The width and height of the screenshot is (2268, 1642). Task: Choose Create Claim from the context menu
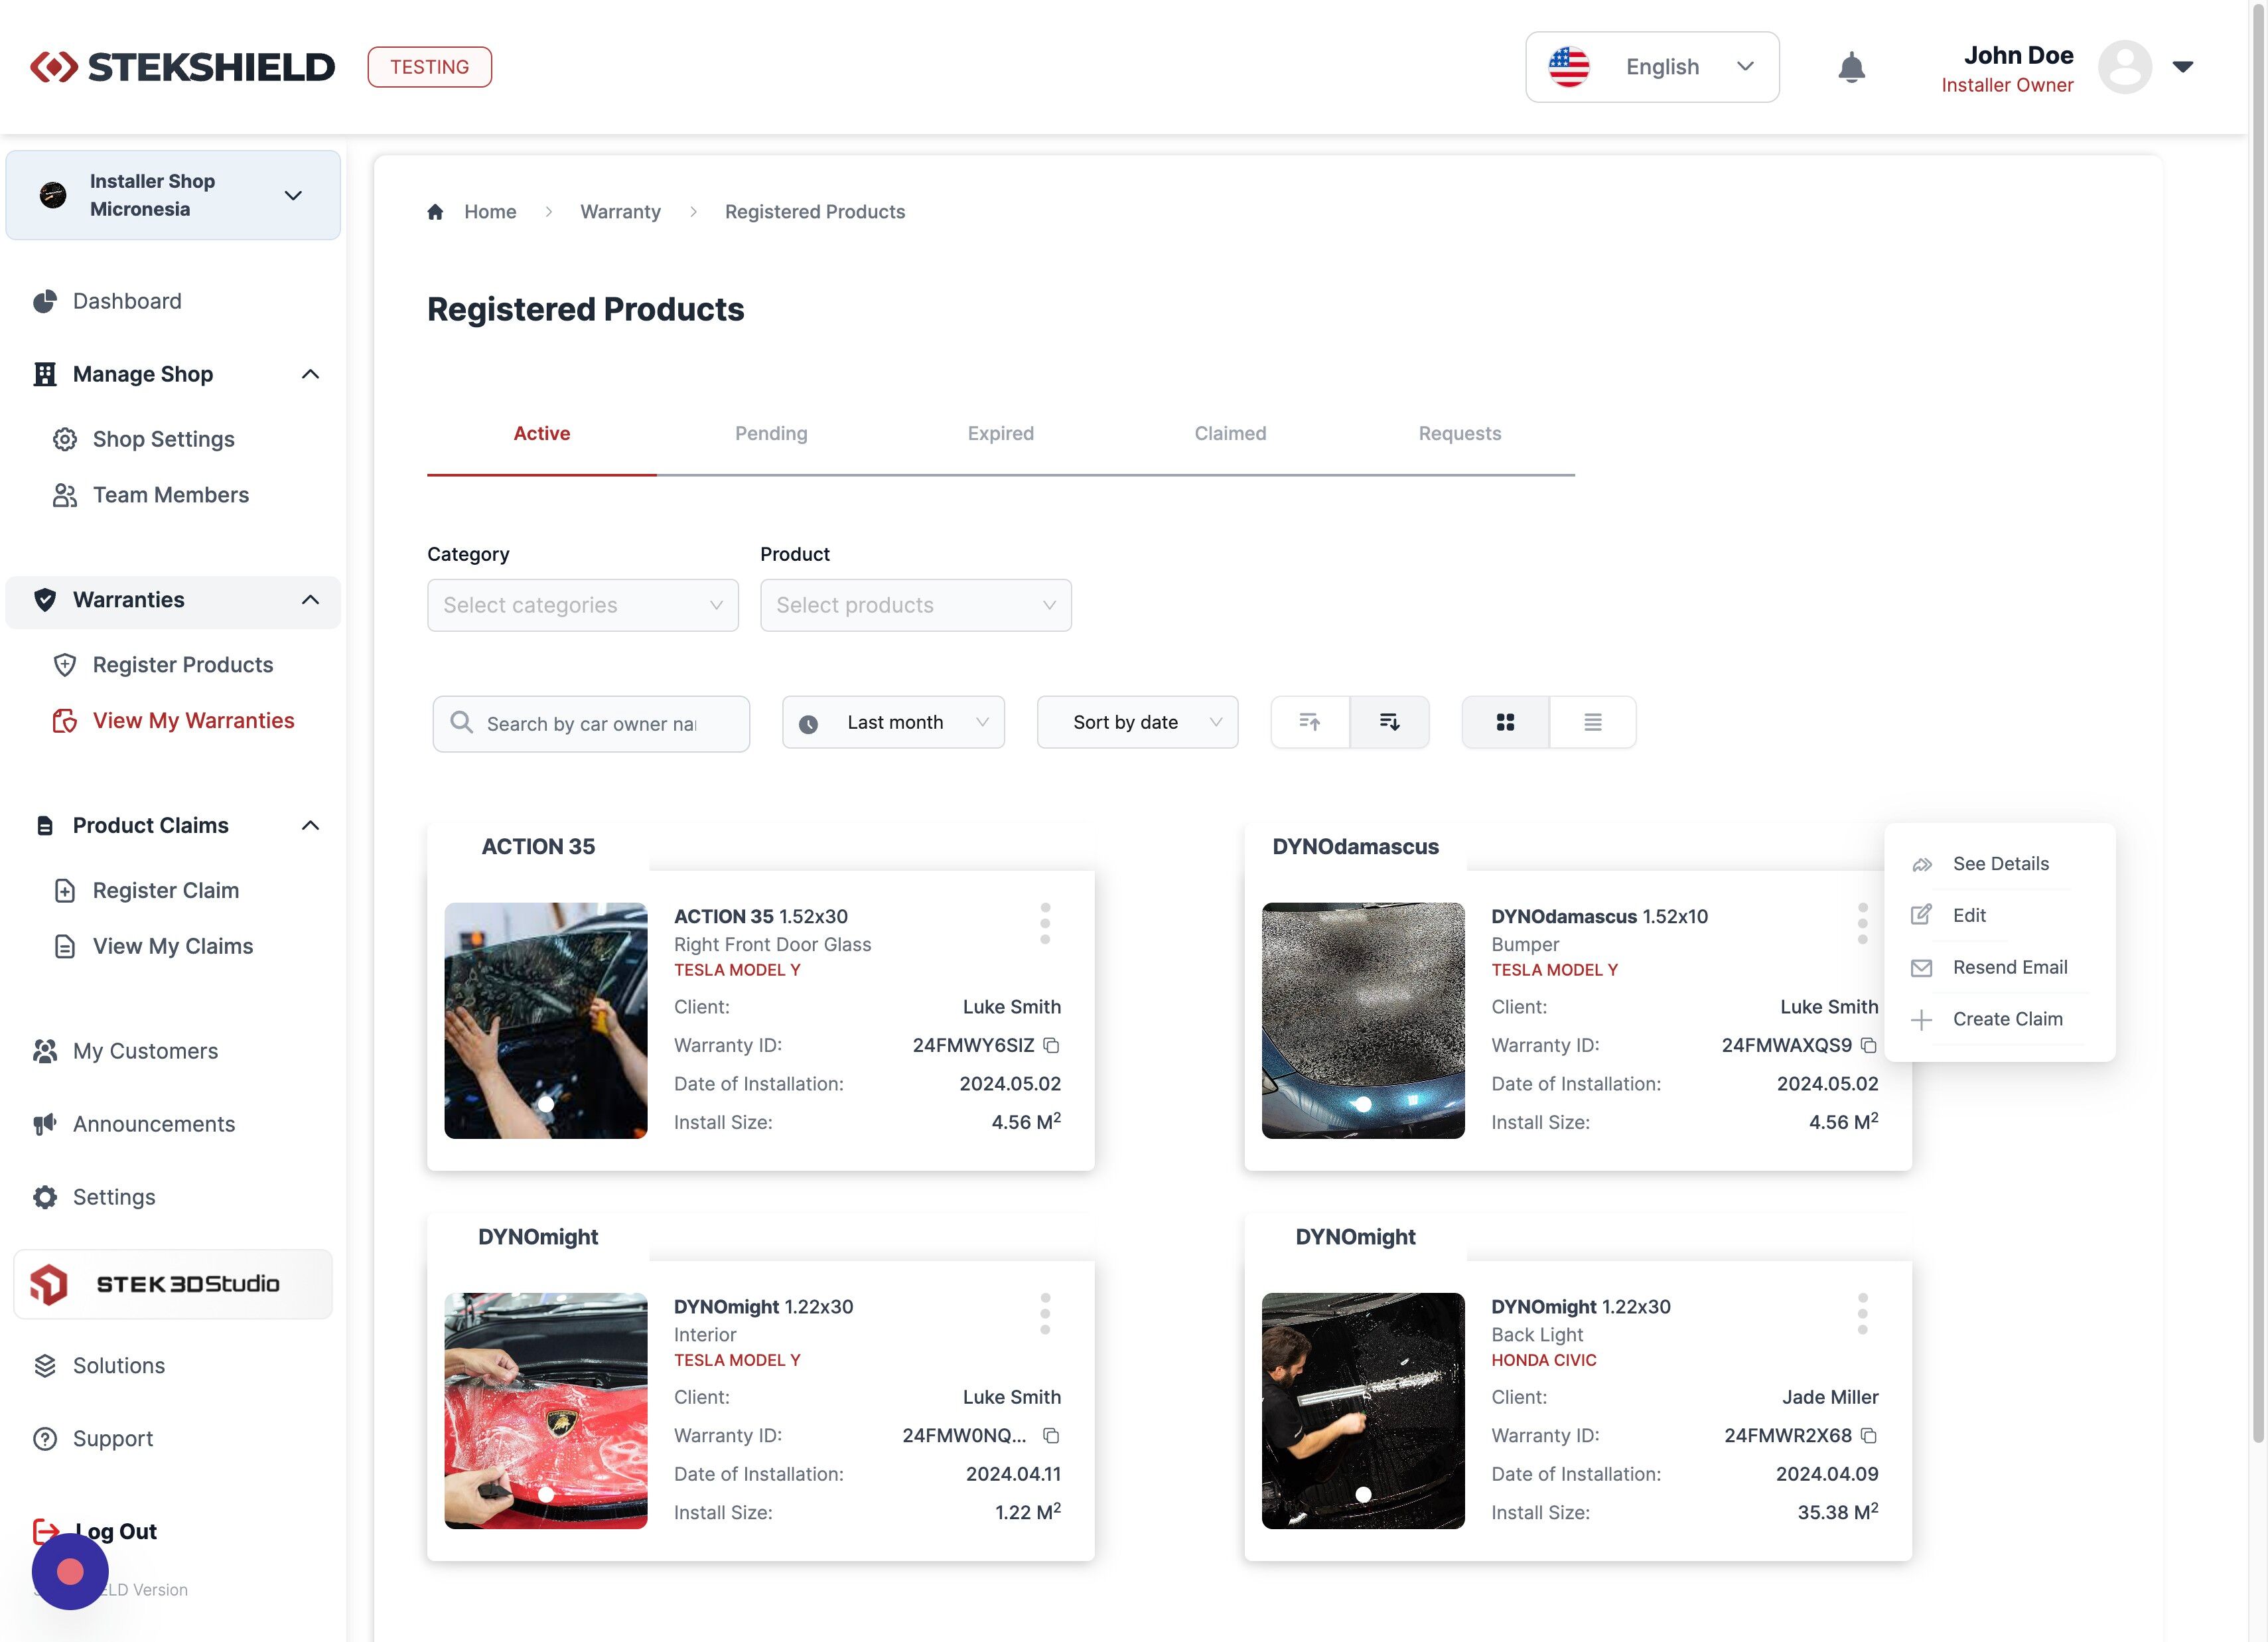click(2000, 1019)
